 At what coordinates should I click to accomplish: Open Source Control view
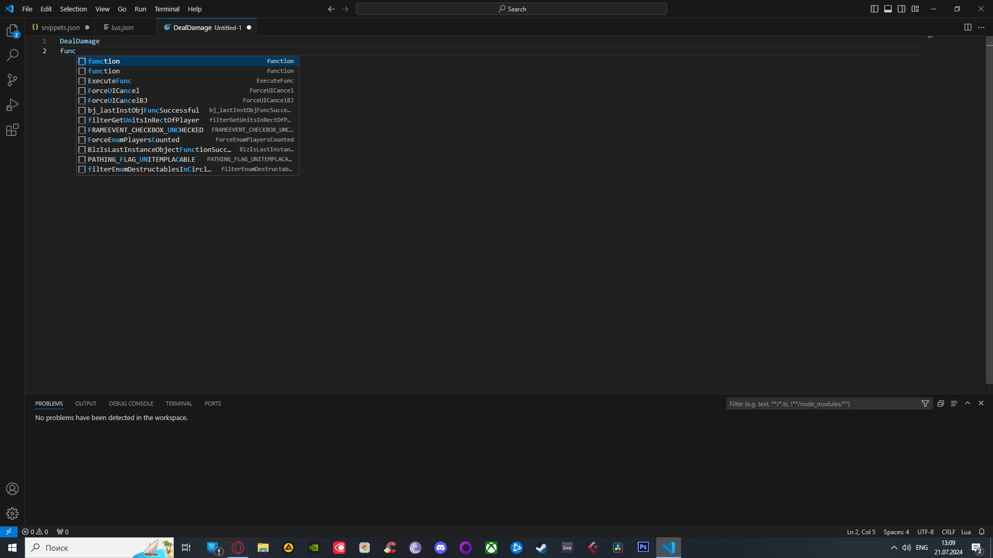tap(12, 80)
